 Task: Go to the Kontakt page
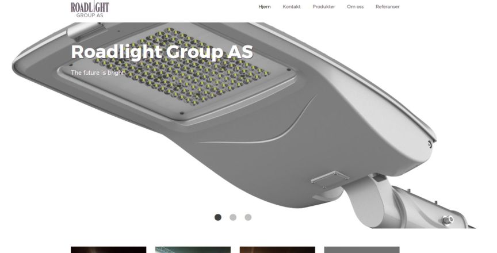(291, 7)
